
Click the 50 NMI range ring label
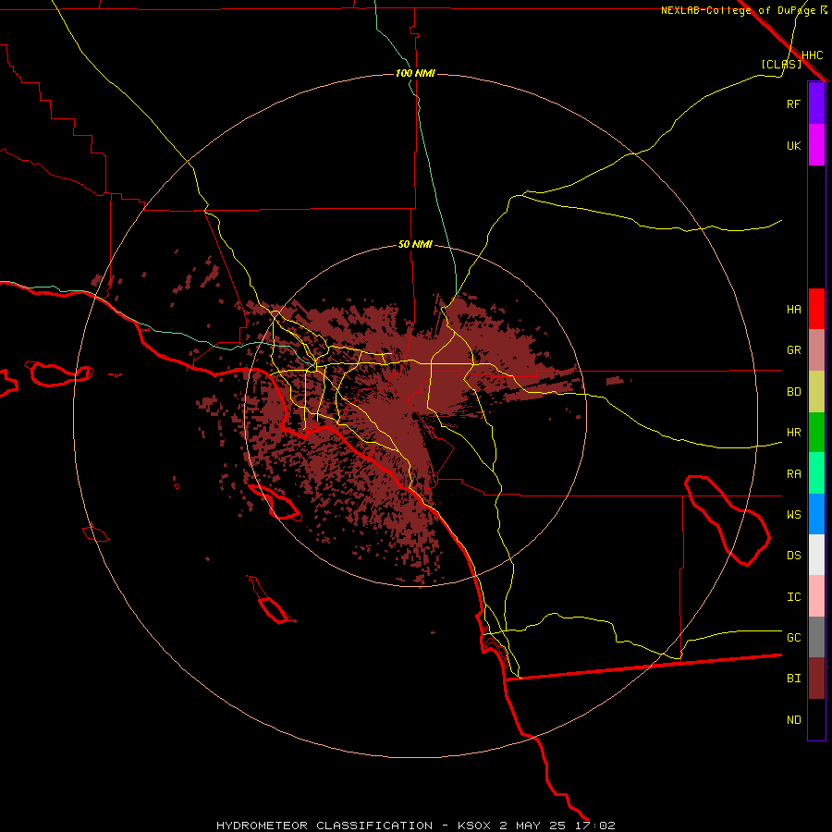(415, 245)
